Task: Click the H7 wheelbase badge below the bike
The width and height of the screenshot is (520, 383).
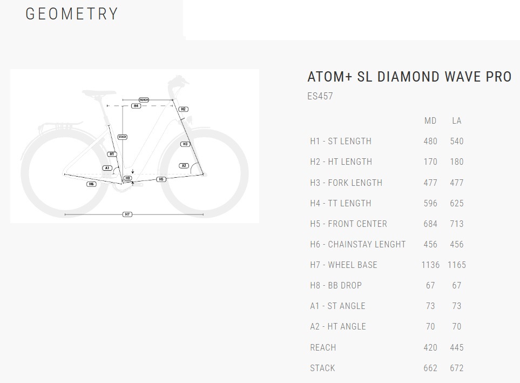Action: (x=127, y=214)
